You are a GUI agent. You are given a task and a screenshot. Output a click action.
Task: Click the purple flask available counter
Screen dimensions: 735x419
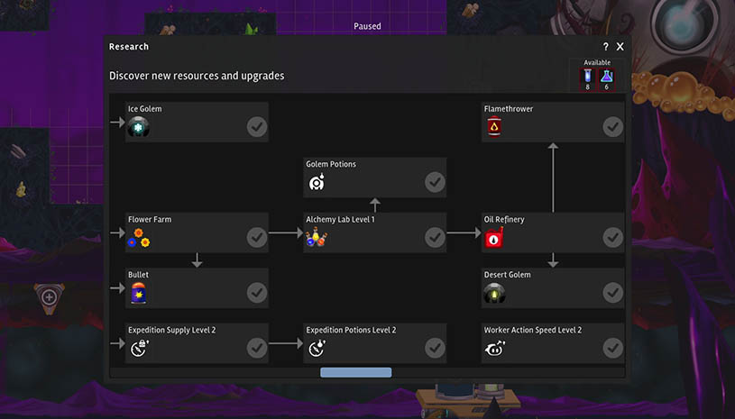tap(606, 77)
